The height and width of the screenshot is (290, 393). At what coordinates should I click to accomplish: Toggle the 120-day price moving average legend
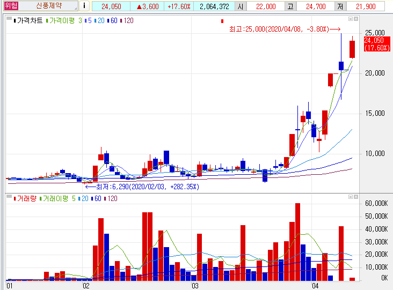click(127, 21)
